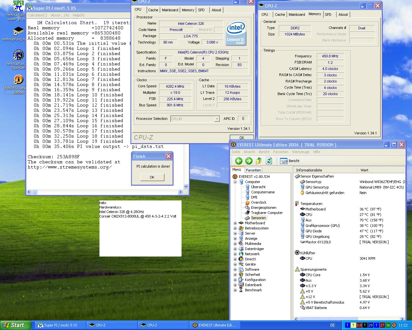
Task: Collapse the Computer node in EVEREST tree
Action: click(235, 182)
